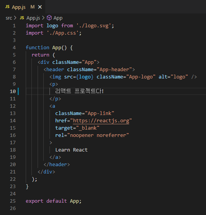Image resolution: width=206 pixels, height=215 pixels.
Task: Click line number 4 in gutter
Action: point(14,48)
